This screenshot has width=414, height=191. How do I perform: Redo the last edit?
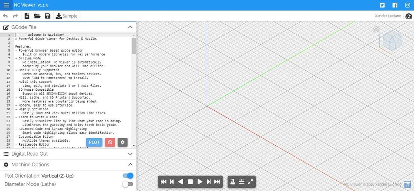pyautogui.click(x=15, y=16)
